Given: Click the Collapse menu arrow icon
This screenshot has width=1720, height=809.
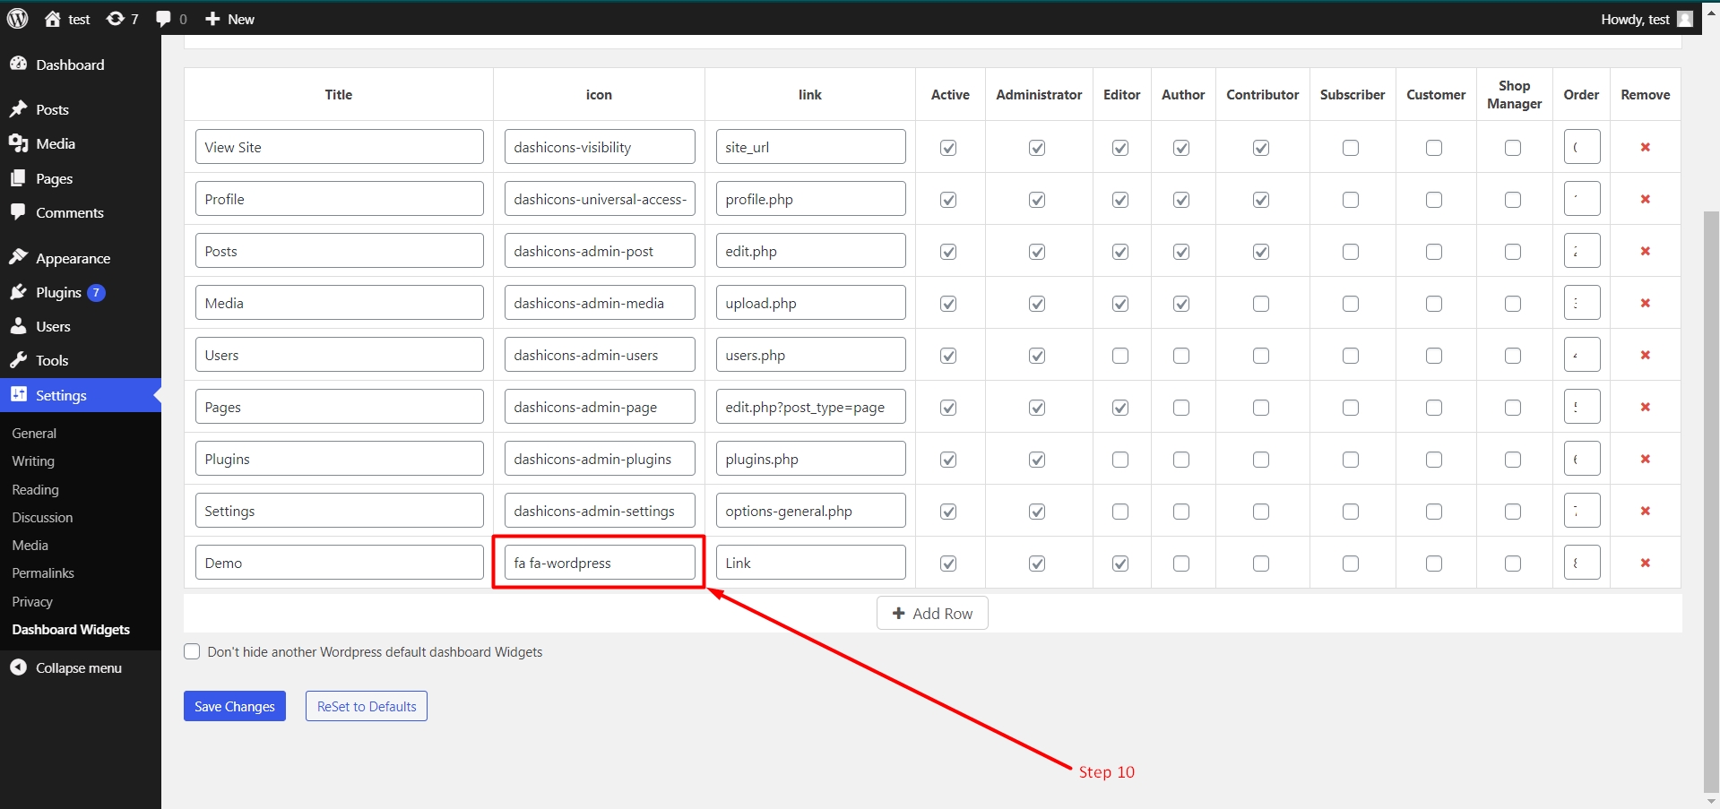Looking at the screenshot, I should pyautogui.click(x=18, y=667).
